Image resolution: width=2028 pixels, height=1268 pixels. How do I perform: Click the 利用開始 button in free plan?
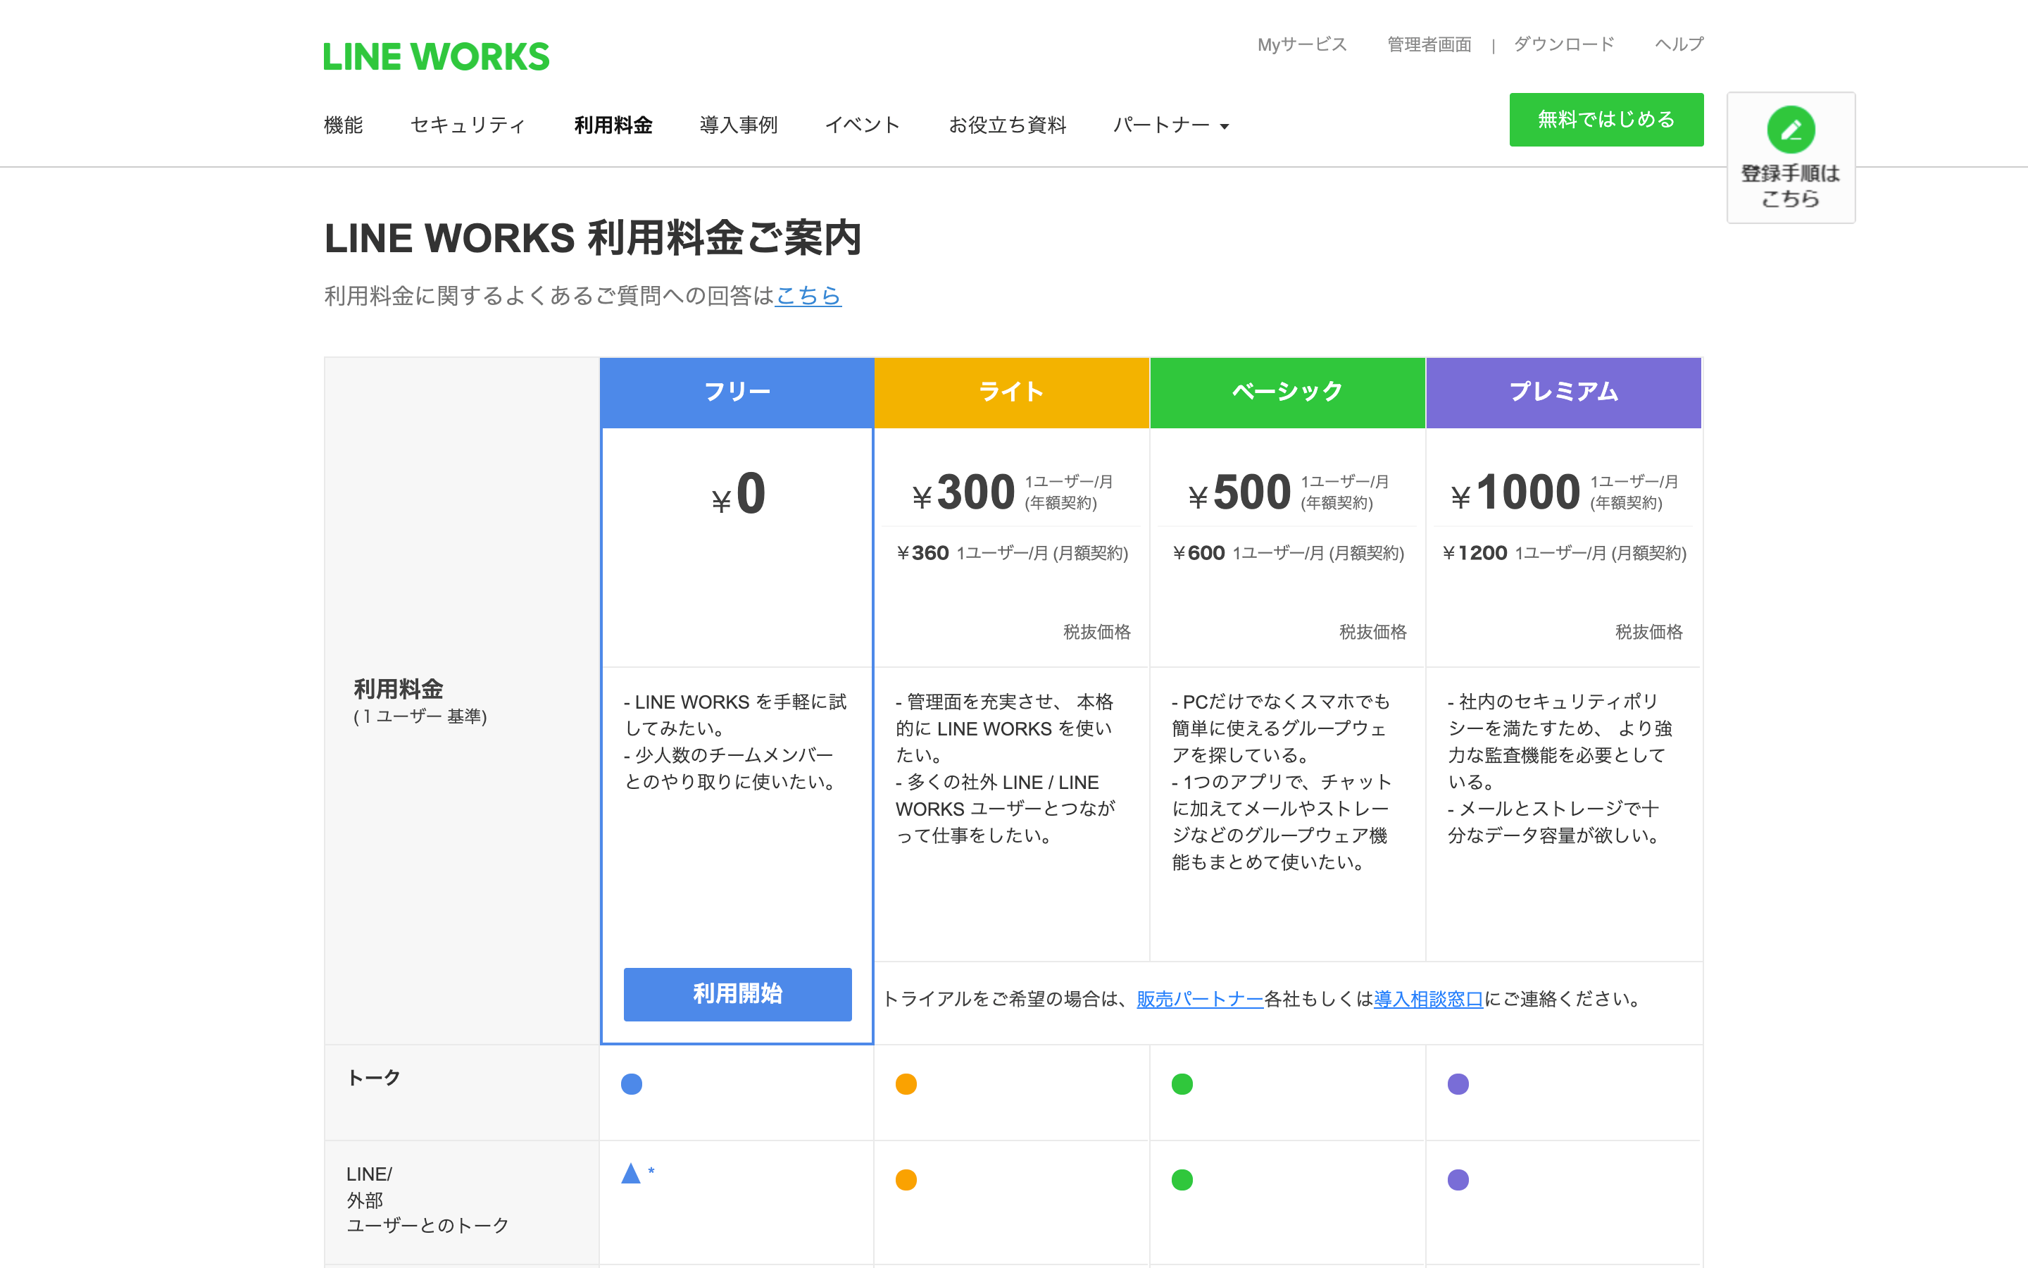tap(737, 995)
